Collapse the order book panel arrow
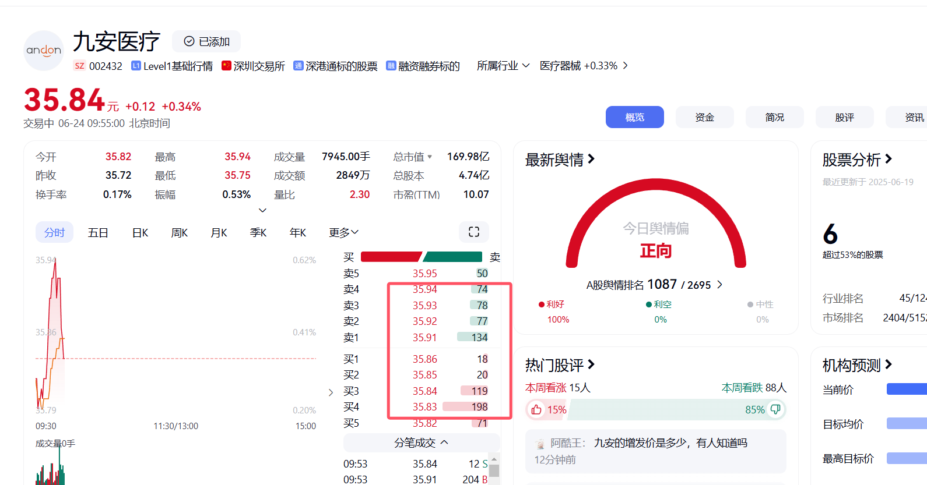The height and width of the screenshot is (485, 927). [331, 392]
